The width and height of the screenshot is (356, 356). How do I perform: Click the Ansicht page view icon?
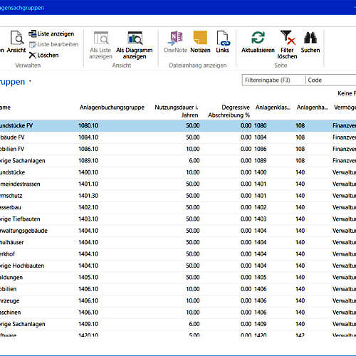click(16, 38)
